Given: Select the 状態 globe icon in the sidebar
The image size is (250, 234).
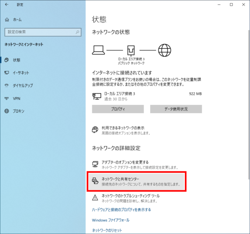Looking at the screenshot, I should click(x=7, y=60).
